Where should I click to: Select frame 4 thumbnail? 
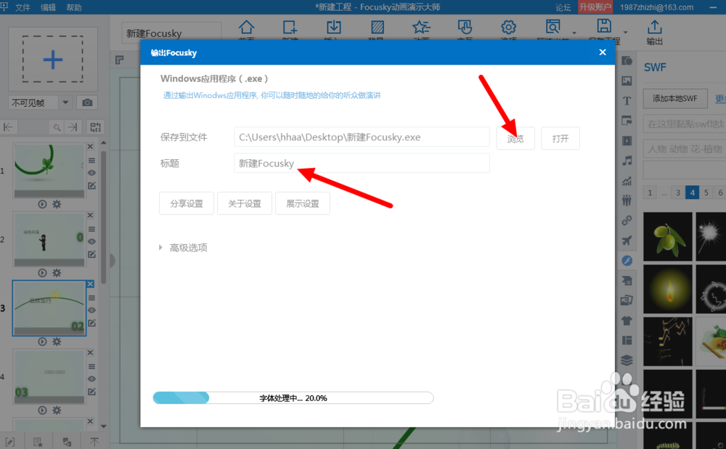pos(49,377)
